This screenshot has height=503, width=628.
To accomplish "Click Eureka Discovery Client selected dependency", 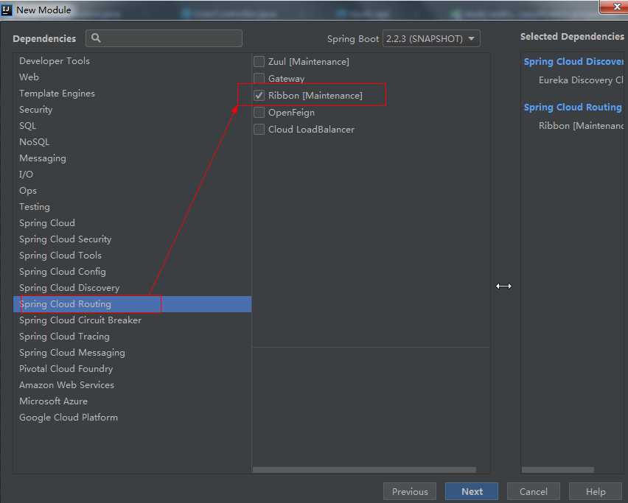I will click(x=581, y=80).
